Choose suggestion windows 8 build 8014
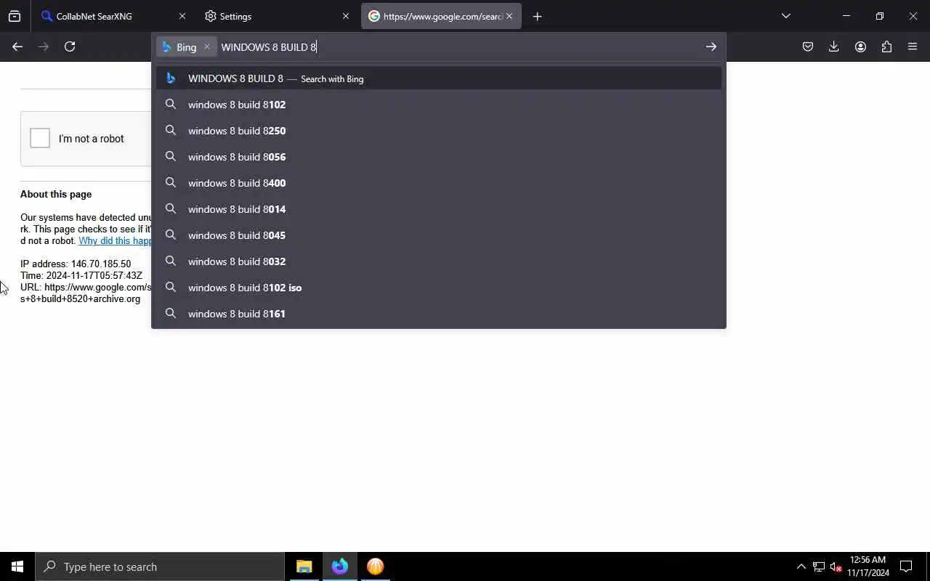The width and height of the screenshot is (930, 581). (439, 209)
